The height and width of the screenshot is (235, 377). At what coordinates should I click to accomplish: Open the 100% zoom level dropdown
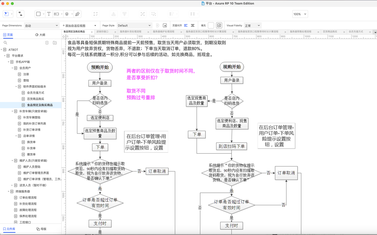coord(300,14)
